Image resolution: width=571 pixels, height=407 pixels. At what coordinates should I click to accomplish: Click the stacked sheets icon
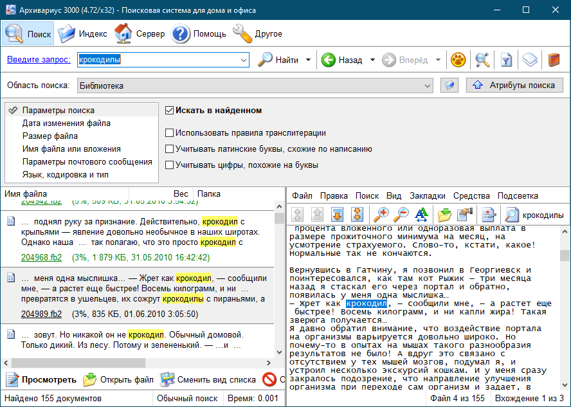pyautogui.click(x=530, y=60)
